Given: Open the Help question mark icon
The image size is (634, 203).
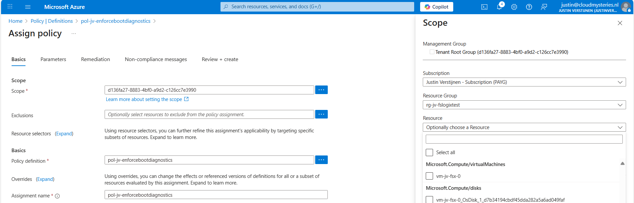Looking at the screenshot, I should 529,7.
